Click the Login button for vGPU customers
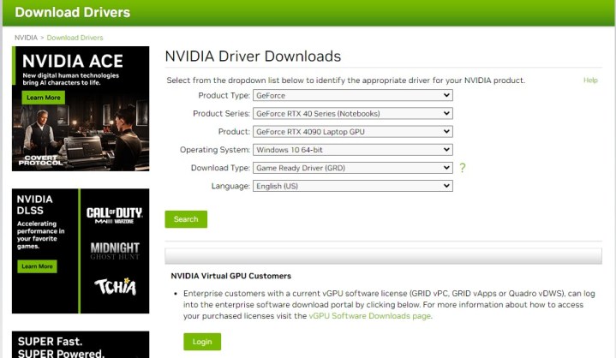Viewport: 616px width, 358px height. click(x=201, y=342)
